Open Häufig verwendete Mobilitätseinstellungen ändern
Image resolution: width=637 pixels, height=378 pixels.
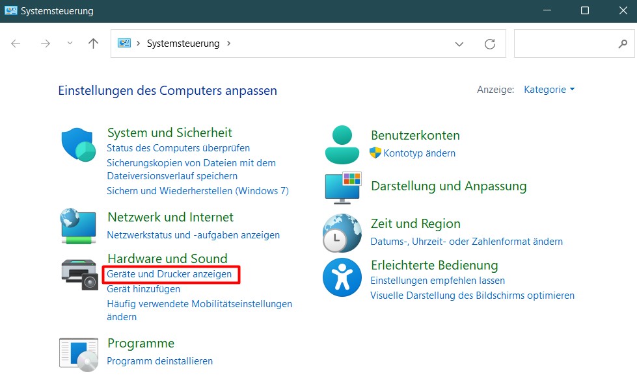(200, 310)
